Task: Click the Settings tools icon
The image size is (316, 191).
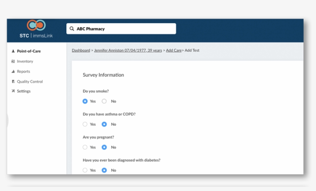Action: [x=13, y=91]
